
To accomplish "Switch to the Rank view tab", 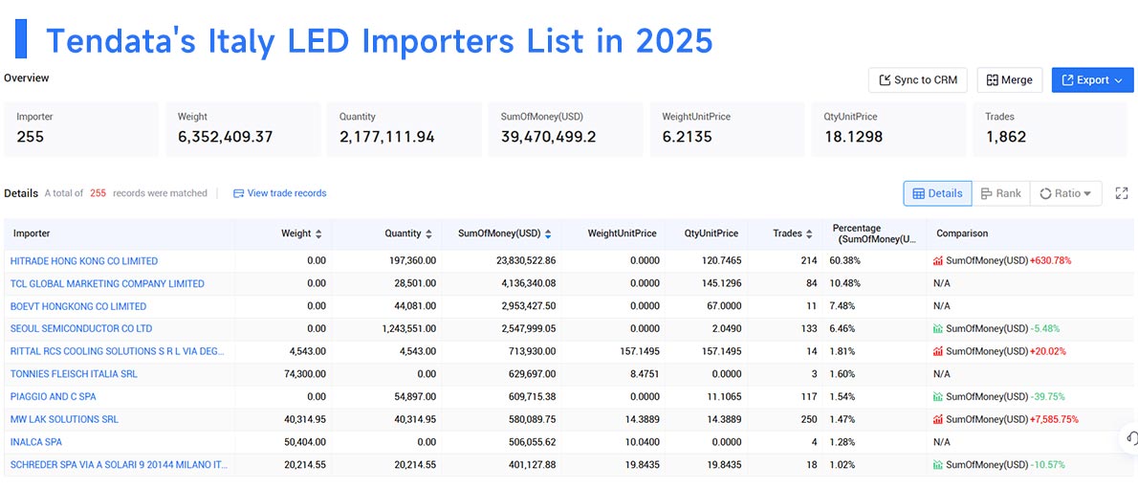I will coord(1000,193).
